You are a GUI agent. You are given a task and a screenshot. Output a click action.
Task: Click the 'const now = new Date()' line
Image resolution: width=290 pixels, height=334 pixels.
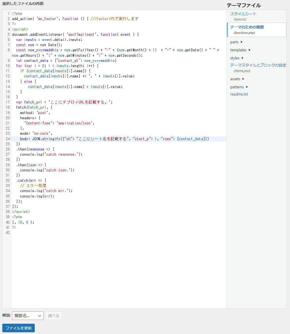[39, 45]
